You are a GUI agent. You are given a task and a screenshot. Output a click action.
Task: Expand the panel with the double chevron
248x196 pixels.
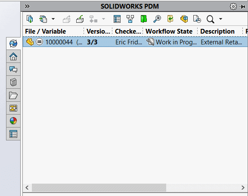tap(27, 6)
